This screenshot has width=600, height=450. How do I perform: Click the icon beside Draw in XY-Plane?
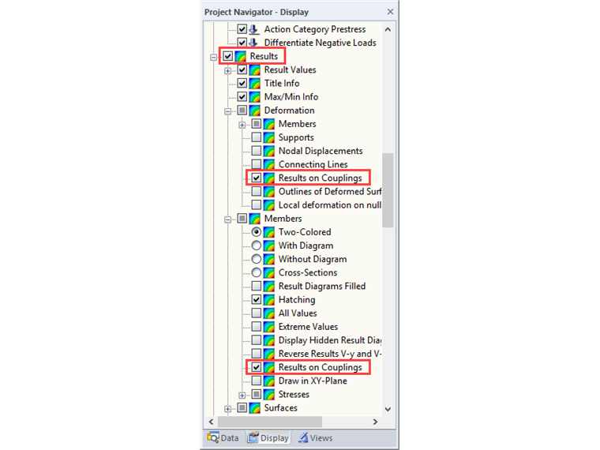(269, 381)
